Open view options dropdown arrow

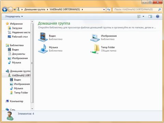click(x=143, y=16)
